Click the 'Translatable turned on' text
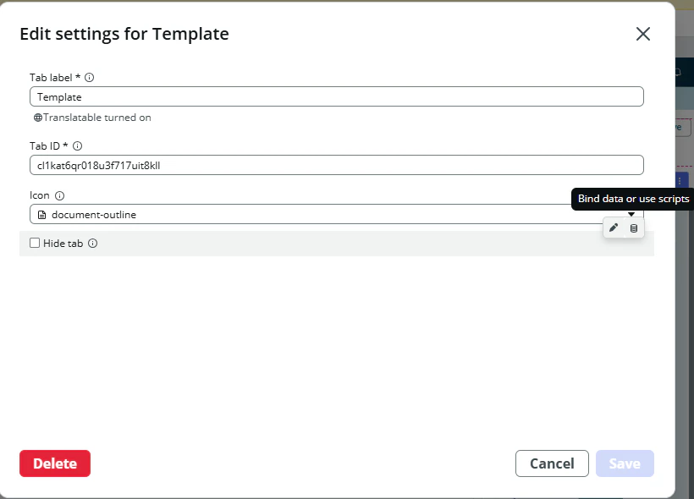Viewport: 694px width, 499px height. pos(97,118)
